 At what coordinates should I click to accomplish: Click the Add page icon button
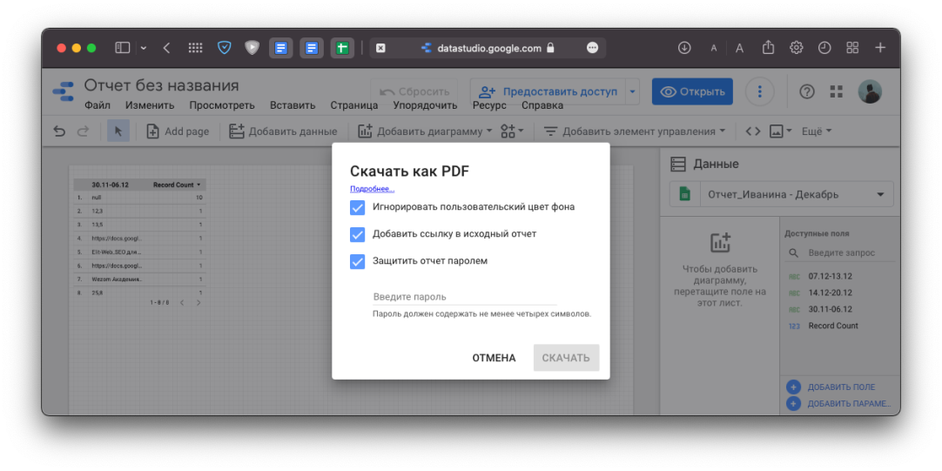[x=152, y=131]
